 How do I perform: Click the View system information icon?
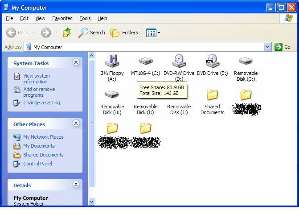pos(17,76)
